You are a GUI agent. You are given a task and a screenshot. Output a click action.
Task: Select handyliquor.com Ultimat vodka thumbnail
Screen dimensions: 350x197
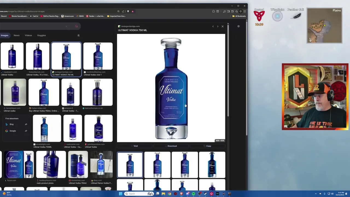click(x=15, y=92)
